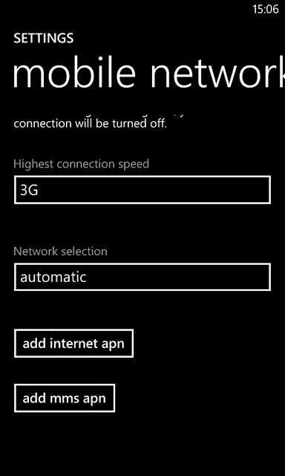Choose the automatic network selection value
Viewport: 285px width, 476px height.
point(53,277)
